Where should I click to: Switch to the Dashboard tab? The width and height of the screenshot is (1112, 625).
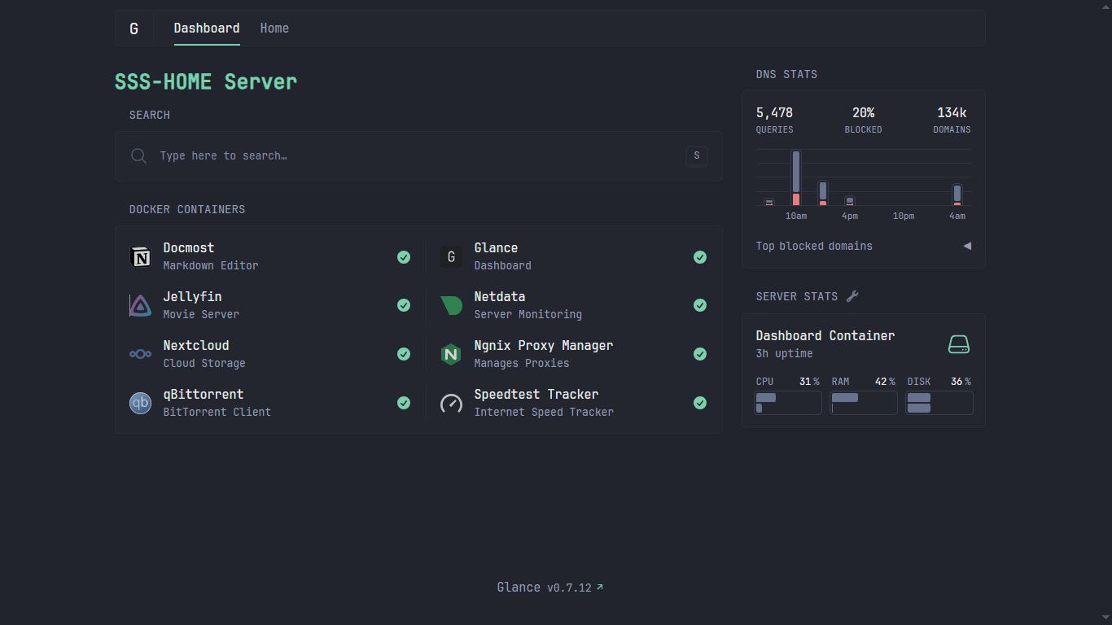[207, 28]
